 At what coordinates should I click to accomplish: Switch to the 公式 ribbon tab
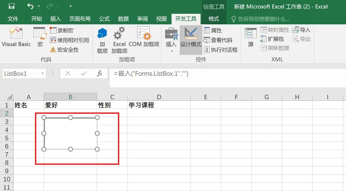tap(104, 19)
